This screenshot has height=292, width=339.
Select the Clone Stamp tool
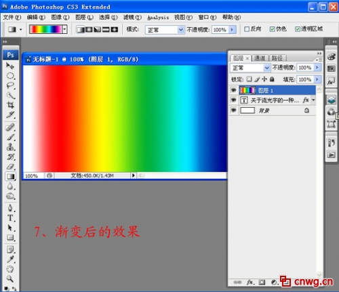tap(10, 147)
